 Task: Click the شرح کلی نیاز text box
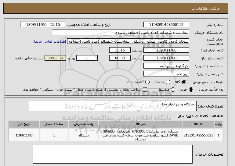coord(113,106)
